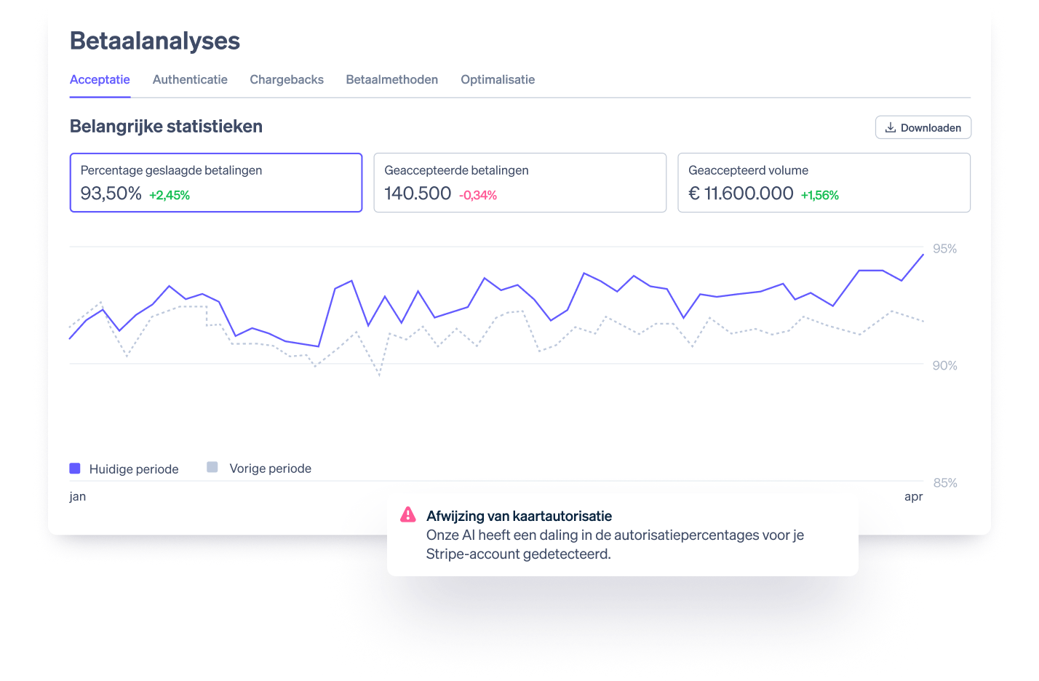
Task: Select the Betaalmethoden tab
Action: coord(392,80)
